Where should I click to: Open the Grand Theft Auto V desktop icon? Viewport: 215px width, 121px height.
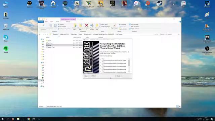[89, 4]
